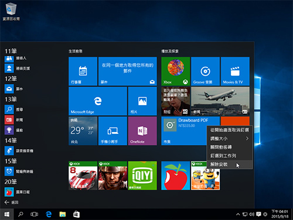
Task: Go back using the 返回 arrow
Action: pyautogui.click(x=11, y=202)
